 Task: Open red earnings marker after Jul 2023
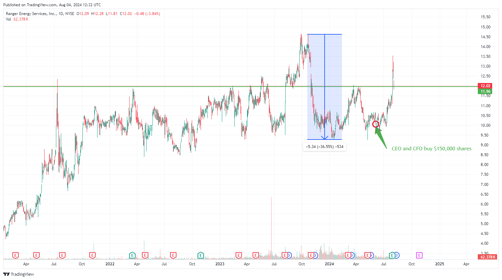(x=285, y=255)
